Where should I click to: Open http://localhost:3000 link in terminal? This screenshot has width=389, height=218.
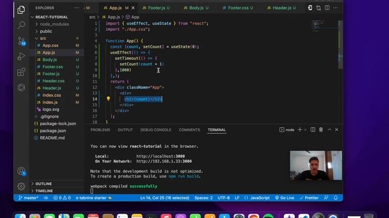click(160, 156)
